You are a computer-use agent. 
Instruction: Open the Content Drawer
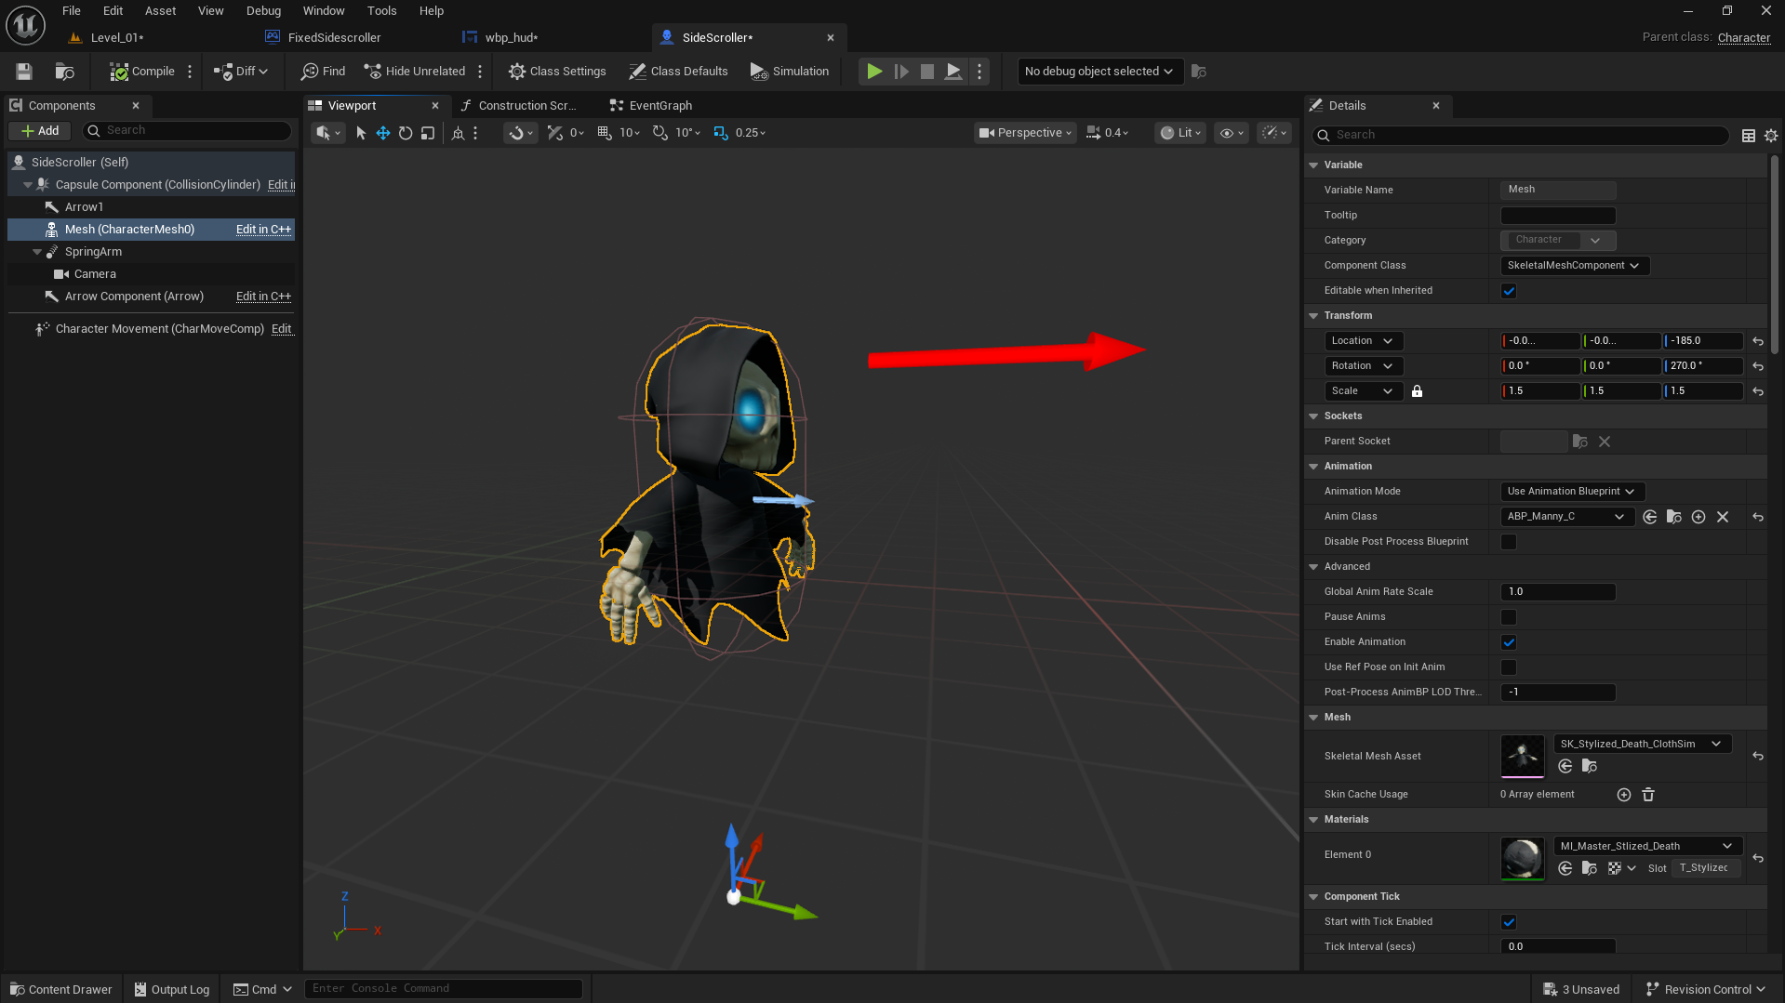(x=60, y=989)
